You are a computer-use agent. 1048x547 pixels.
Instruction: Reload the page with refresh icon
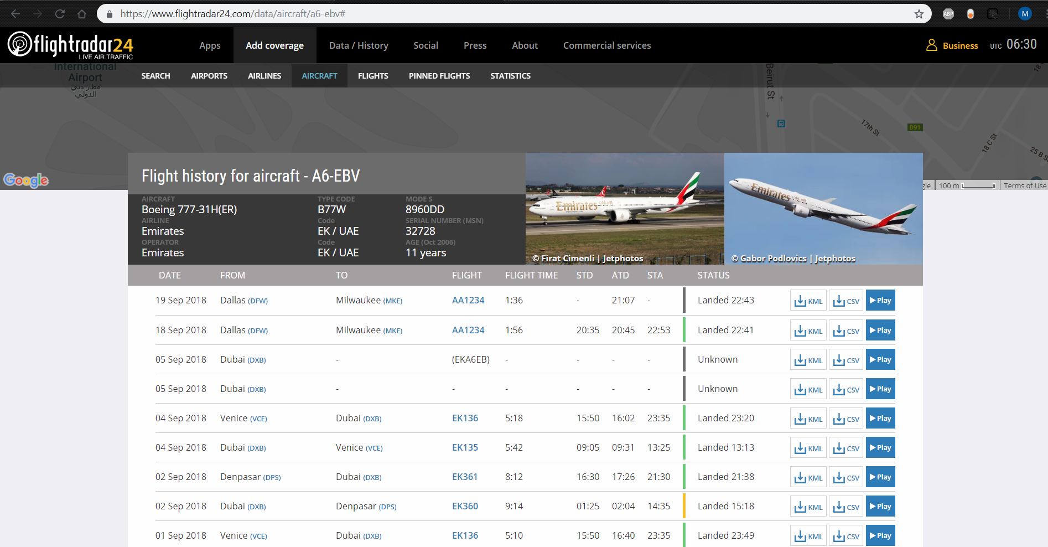pyautogui.click(x=60, y=14)
